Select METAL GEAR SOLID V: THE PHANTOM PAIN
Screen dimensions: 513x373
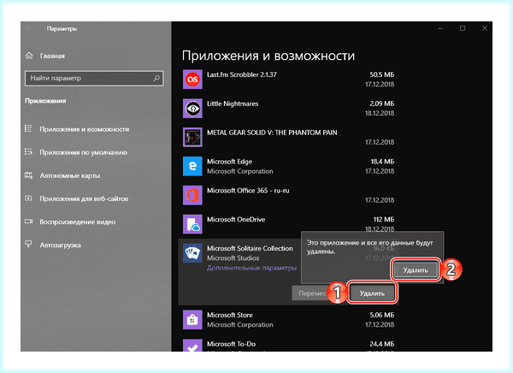[272, 133]
